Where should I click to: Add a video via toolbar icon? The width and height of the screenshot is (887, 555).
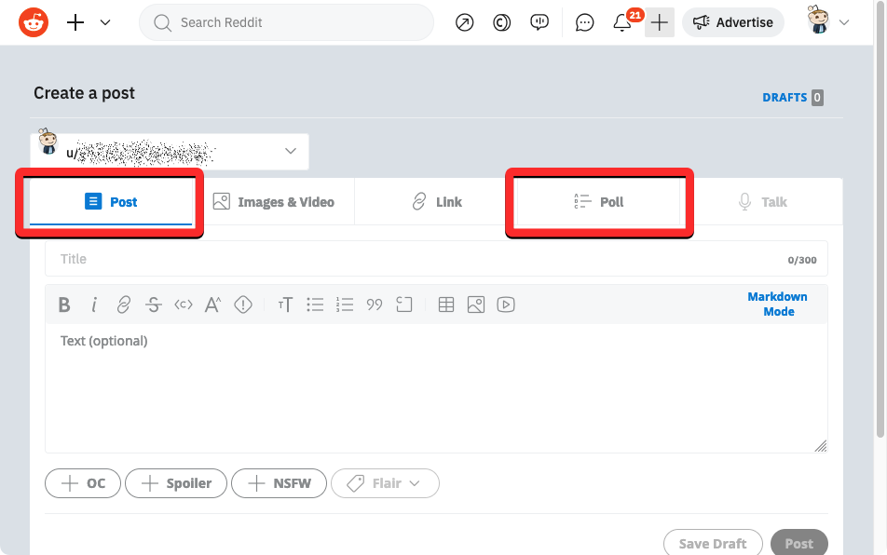click(x=506, y=305)
